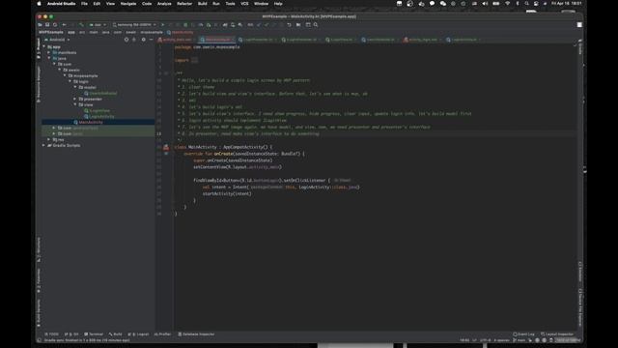Open the Build menu
The width and height of the screenshot is (618, 348).
[x=202, y=4]
